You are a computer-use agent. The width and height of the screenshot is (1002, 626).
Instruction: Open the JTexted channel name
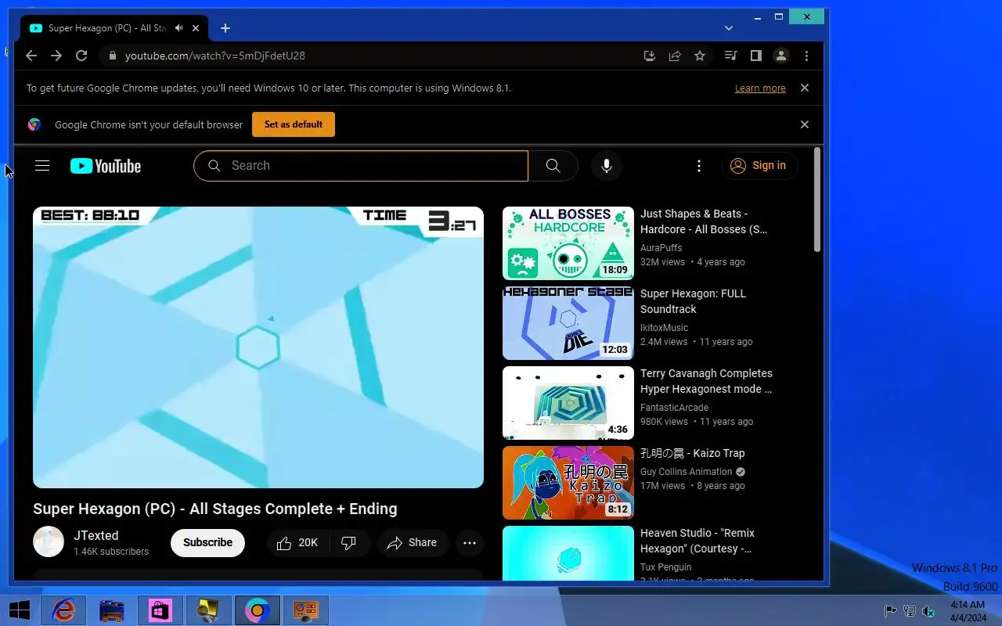pos(96,535)
